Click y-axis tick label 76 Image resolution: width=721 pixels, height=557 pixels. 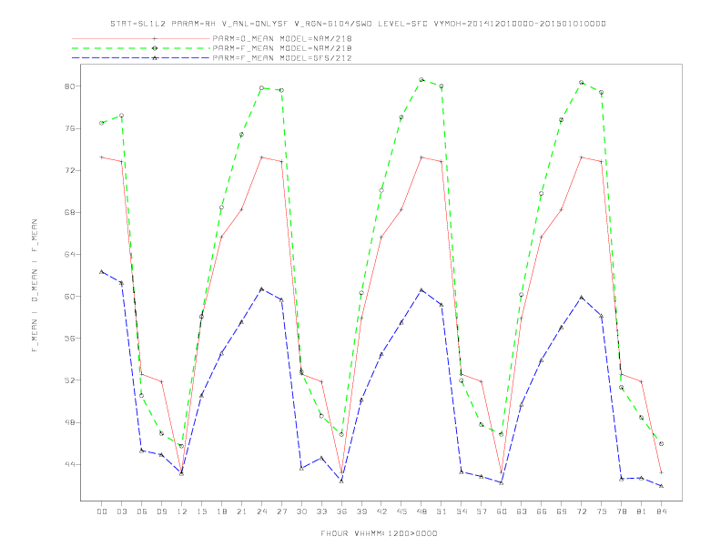pyautogui.click(x=69, y=128)
